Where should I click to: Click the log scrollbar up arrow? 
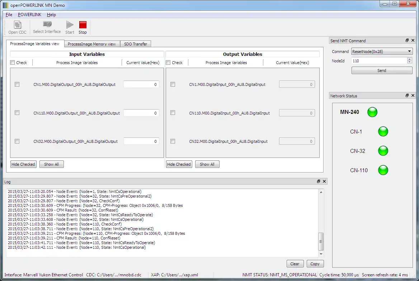[321, 192]
